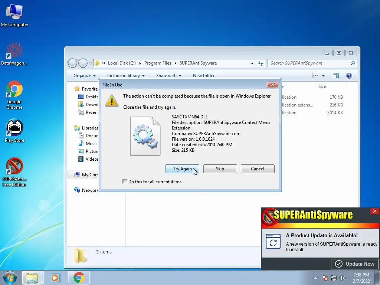The height and width of the screenshot is (285, 380).
Task: Expand arrow after Program Files breadcrumb
Action: coord(175,63)
